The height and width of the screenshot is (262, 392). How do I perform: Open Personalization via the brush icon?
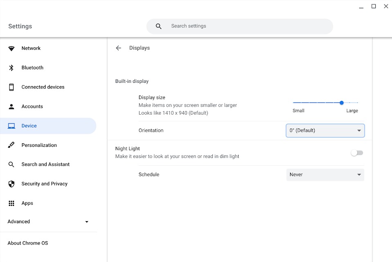click(x=11, y=145)
